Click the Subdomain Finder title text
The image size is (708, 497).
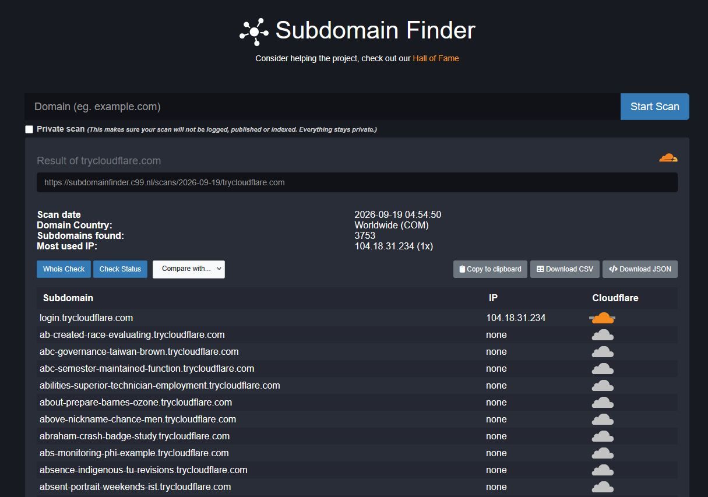coord(375,30)
